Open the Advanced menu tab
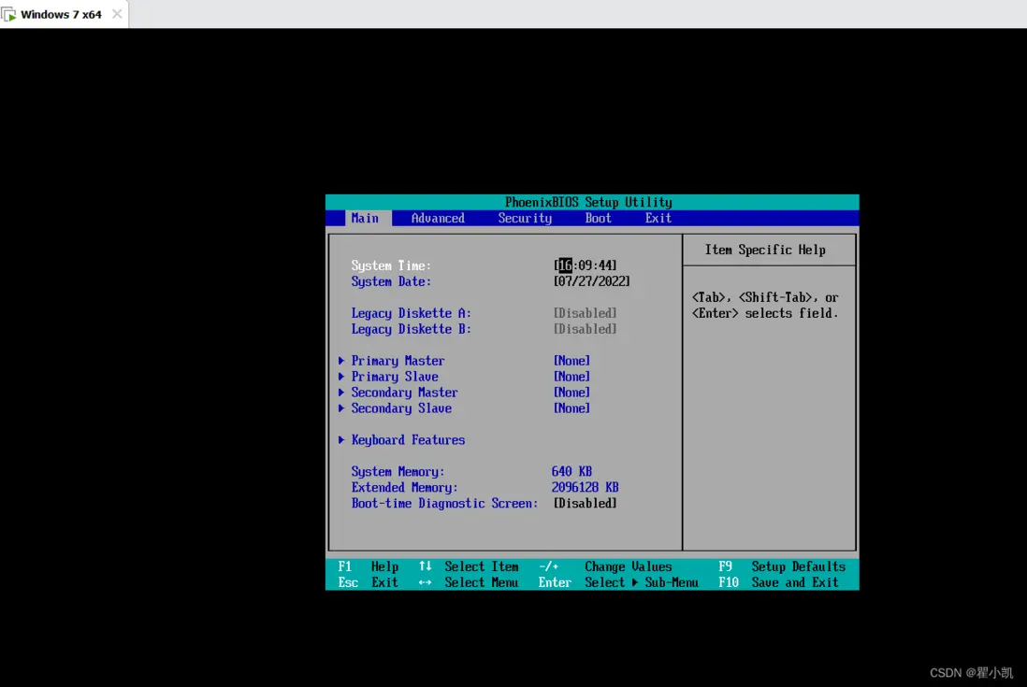 point(438,218)
